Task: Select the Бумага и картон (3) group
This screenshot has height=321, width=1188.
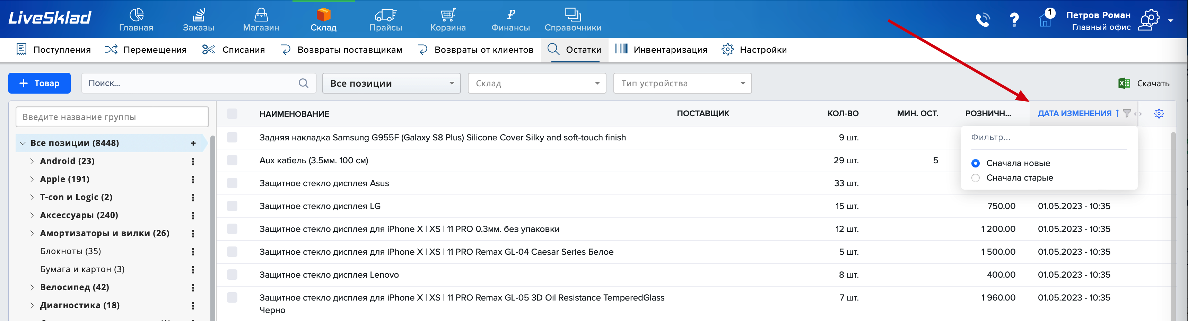Action: coord(82,269)
